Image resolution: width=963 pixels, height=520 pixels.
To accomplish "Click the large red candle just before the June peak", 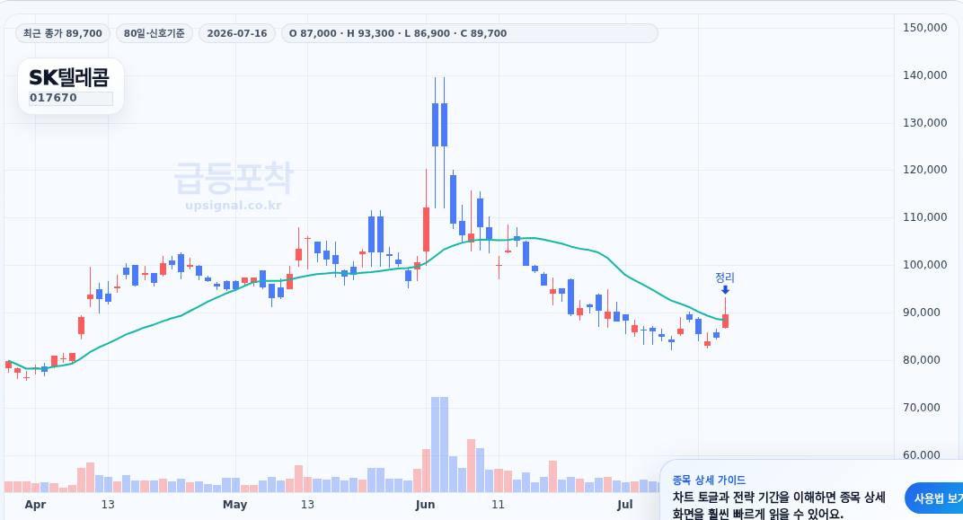I will coord(426,230).
